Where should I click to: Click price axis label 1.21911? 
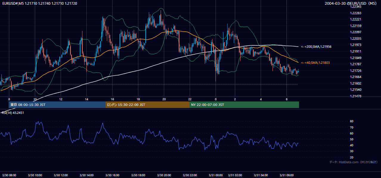point(356,51)
